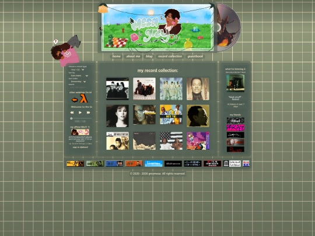This screenshot has height=236, width=315.
Task: Open the black friend badge with red lettering
Action: click(235, 149)
